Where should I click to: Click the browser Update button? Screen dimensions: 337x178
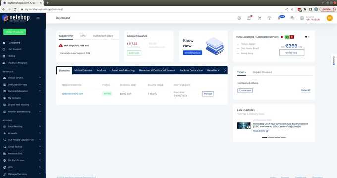pyautogui.click(x=327, y=9)
